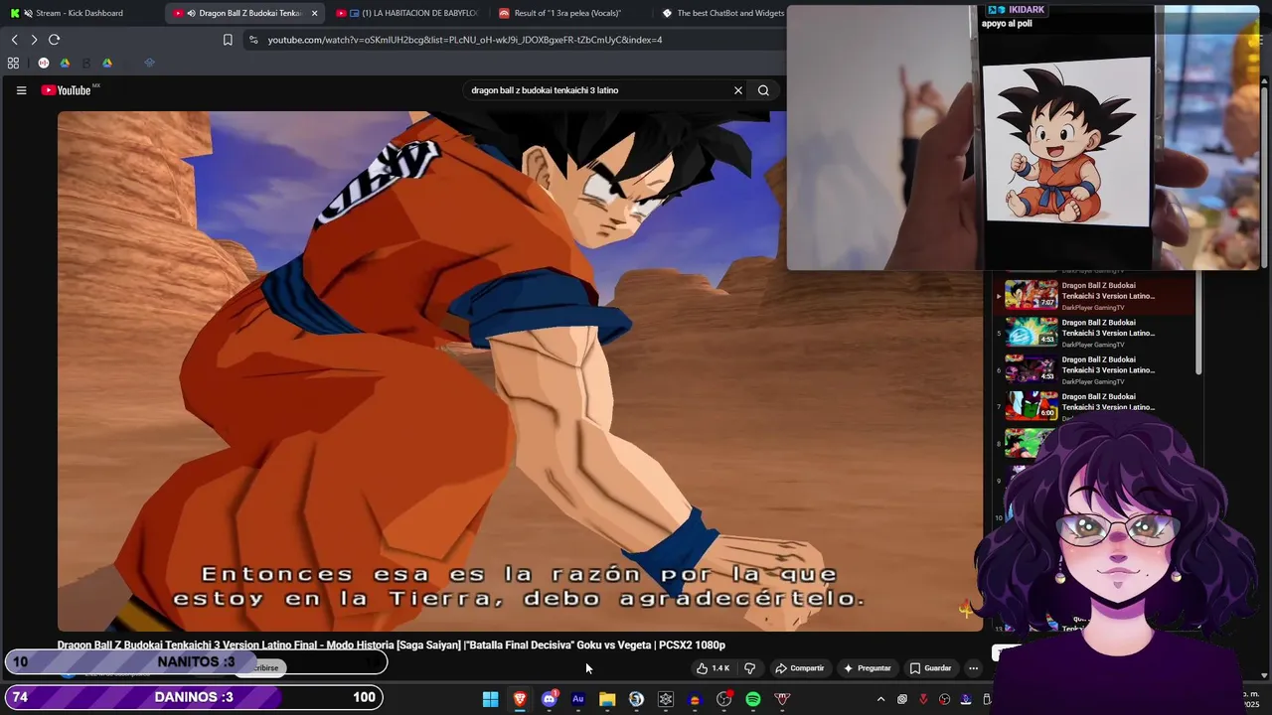The height and width of the screenshot is (715, 1272).
Task: Dislike the video
Action: [x=750, y=668]
